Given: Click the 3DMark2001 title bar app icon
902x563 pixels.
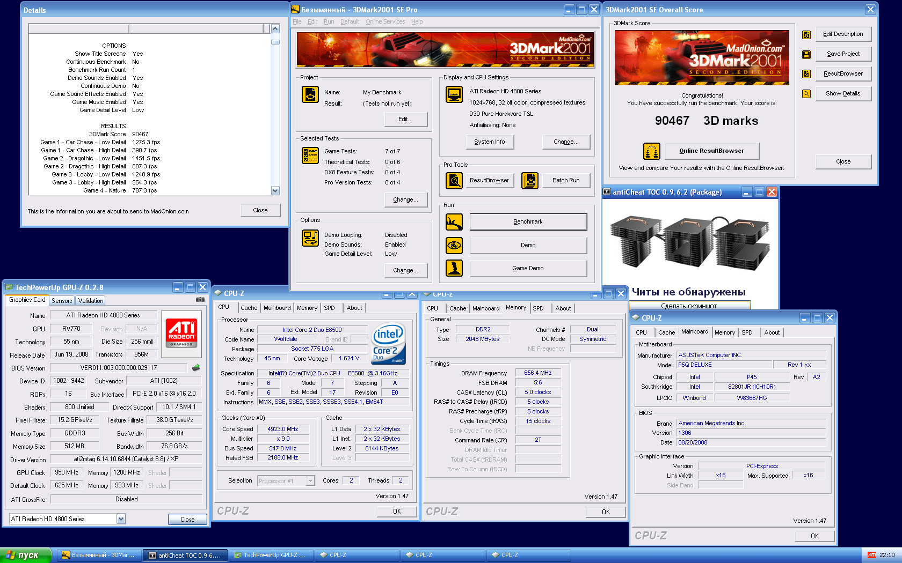Looking at the screenshot, I should tap(295, 10).
